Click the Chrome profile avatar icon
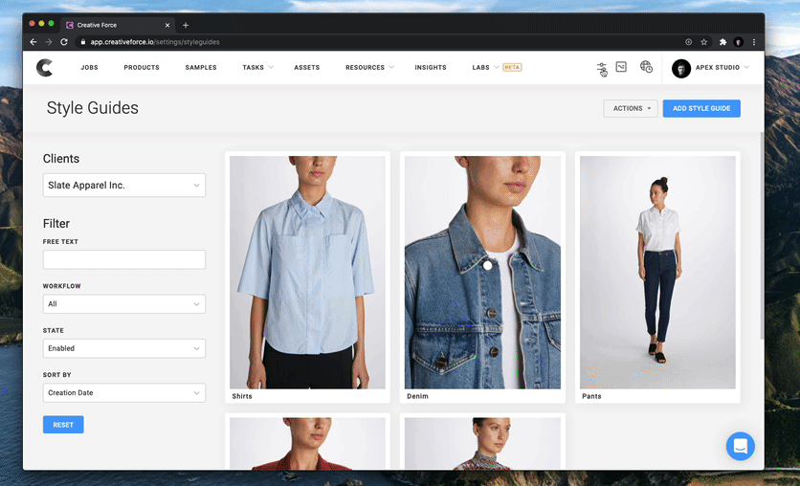Image resolution: width=800 pixels, height=486 pixels. (738, 42)
